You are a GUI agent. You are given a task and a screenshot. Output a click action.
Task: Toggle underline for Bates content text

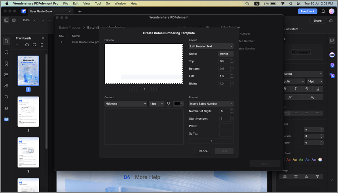[x=169, y=103]
